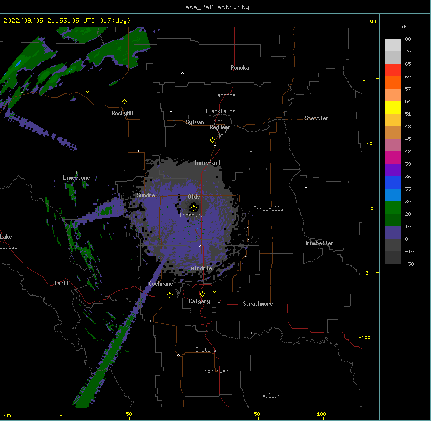Click the asterisk marker east of Innisfail
The width and height of the screenshot is (431, 421).
click(x=251, y=151)
